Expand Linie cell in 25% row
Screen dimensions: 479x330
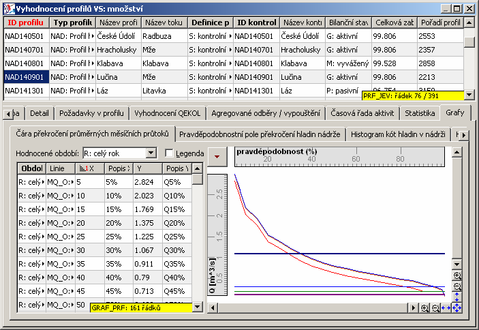pyautogui.click(x=72, y=237)
